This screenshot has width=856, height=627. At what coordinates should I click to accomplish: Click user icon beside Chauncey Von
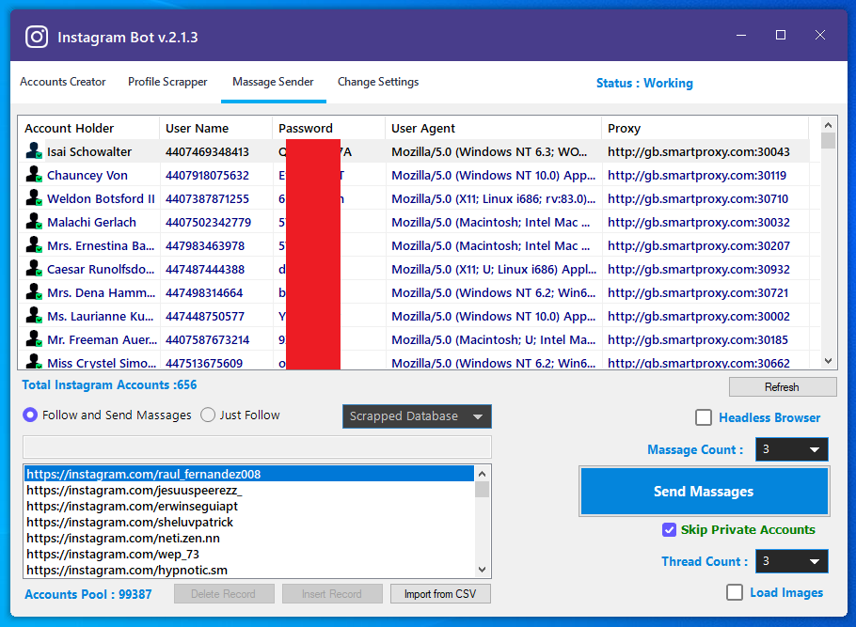point(34,174)
